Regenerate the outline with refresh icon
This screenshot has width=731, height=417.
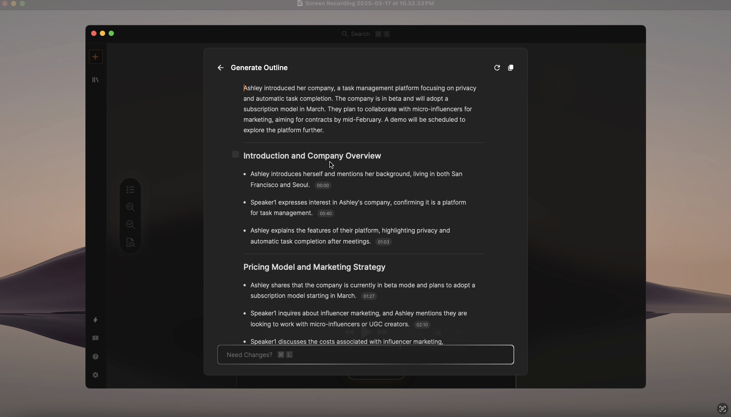tap(497, 67)
